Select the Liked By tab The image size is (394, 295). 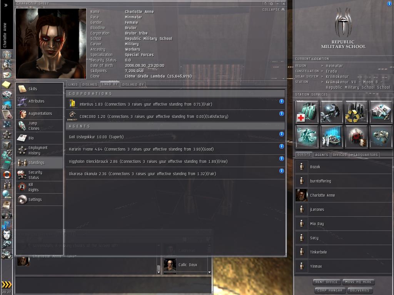(110, 84)
